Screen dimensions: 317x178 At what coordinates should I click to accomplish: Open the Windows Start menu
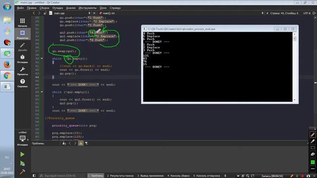coord(7,7)
